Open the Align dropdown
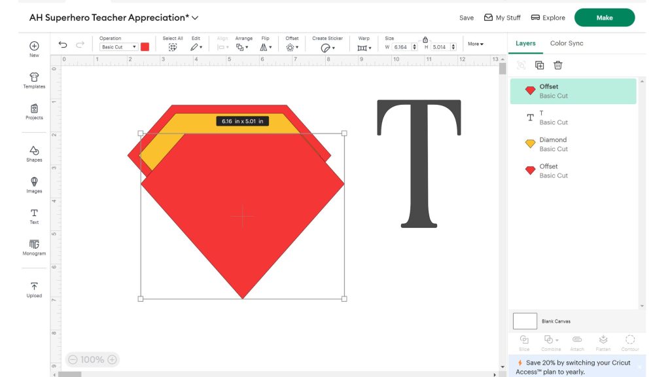Viewport: 670px width, 377px height. pos(222,47)
